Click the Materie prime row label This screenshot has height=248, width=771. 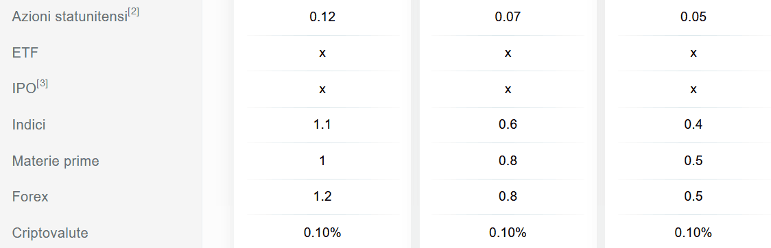[x=56, y=161]
